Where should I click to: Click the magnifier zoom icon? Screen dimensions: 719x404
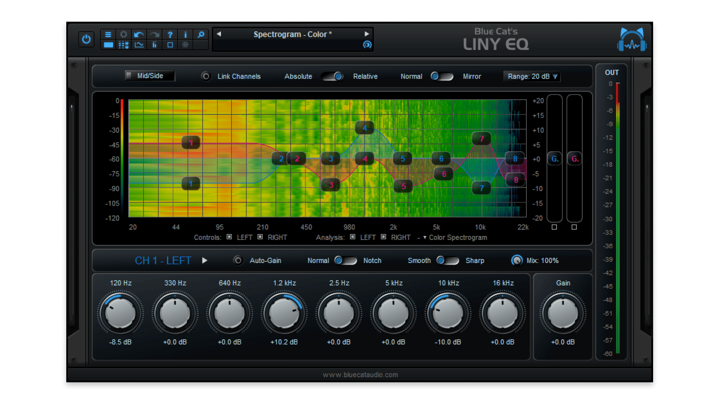click(x=201, y=34)
